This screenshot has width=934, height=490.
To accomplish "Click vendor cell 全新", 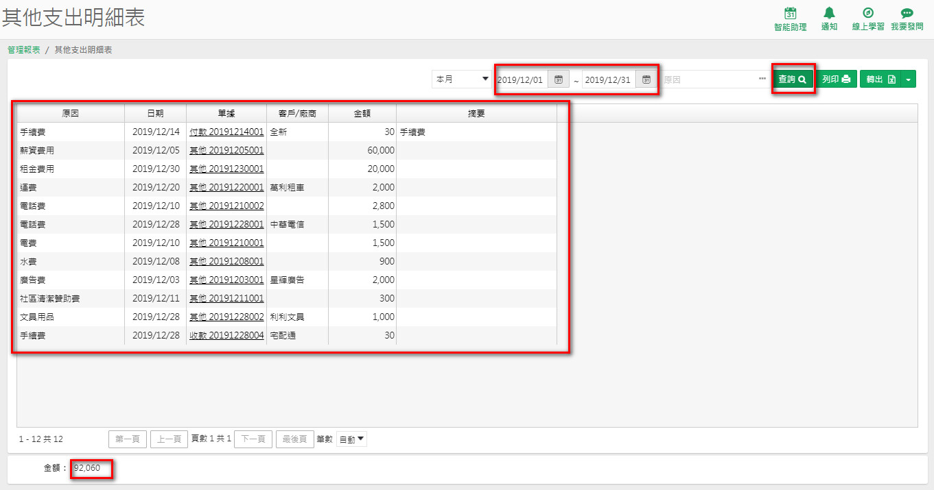I will click(297, 132).
